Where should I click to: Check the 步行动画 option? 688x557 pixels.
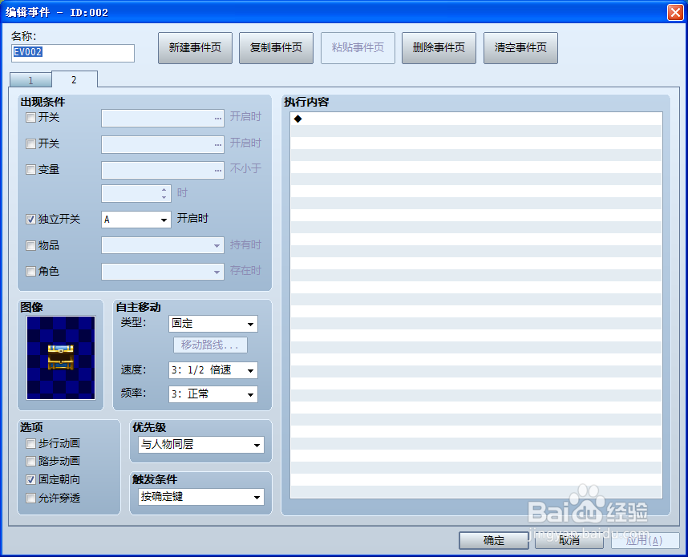click(30, 444)
